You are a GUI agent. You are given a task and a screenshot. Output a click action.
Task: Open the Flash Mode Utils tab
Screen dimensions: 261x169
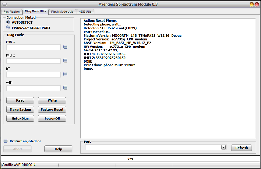[x=62, y=12]
